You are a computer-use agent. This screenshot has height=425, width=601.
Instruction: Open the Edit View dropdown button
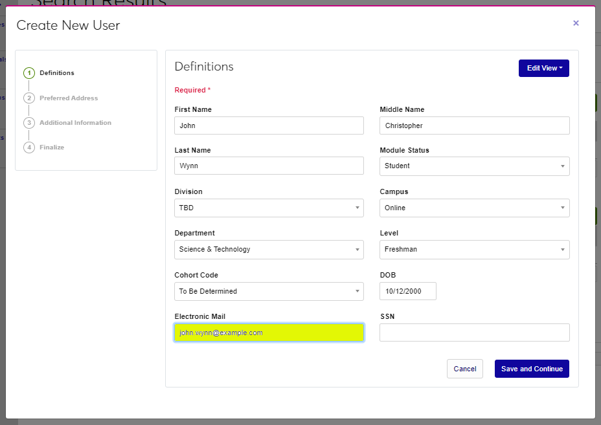[543, 68]
